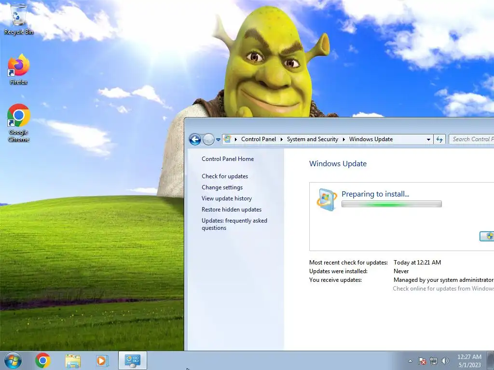494x370 pixels.
Task: Launch Firefox from the desktop shortcut
Action: [19, 69]
